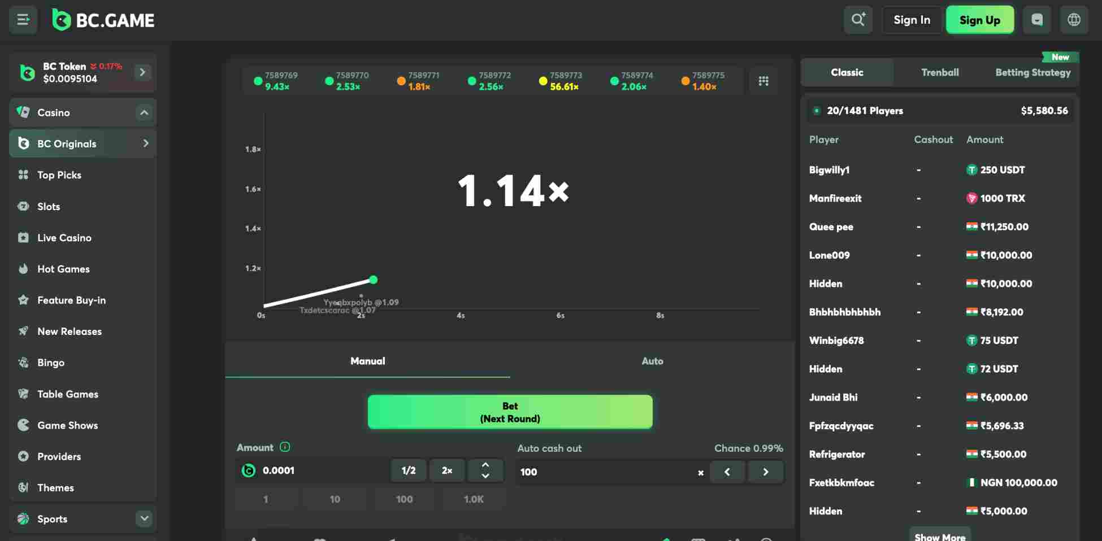1102x541 pixels.
Task: Open Live Casino in the sidebar
Action: (83, 238)
